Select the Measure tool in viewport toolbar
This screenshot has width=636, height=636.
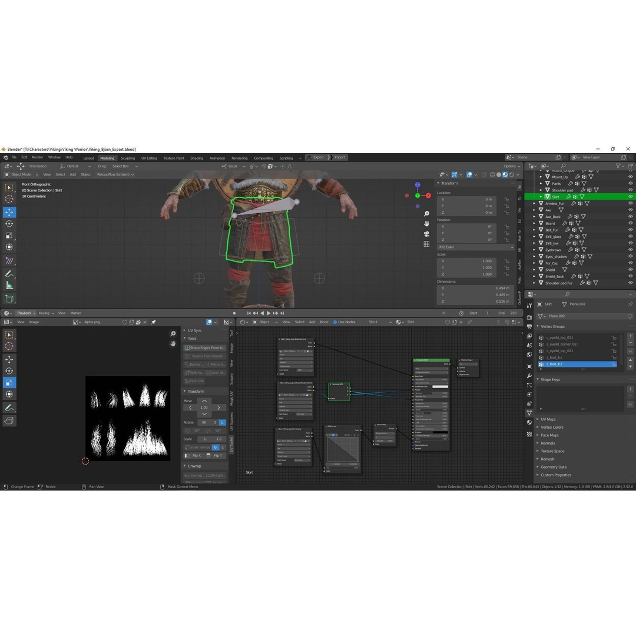pos(9,286)
